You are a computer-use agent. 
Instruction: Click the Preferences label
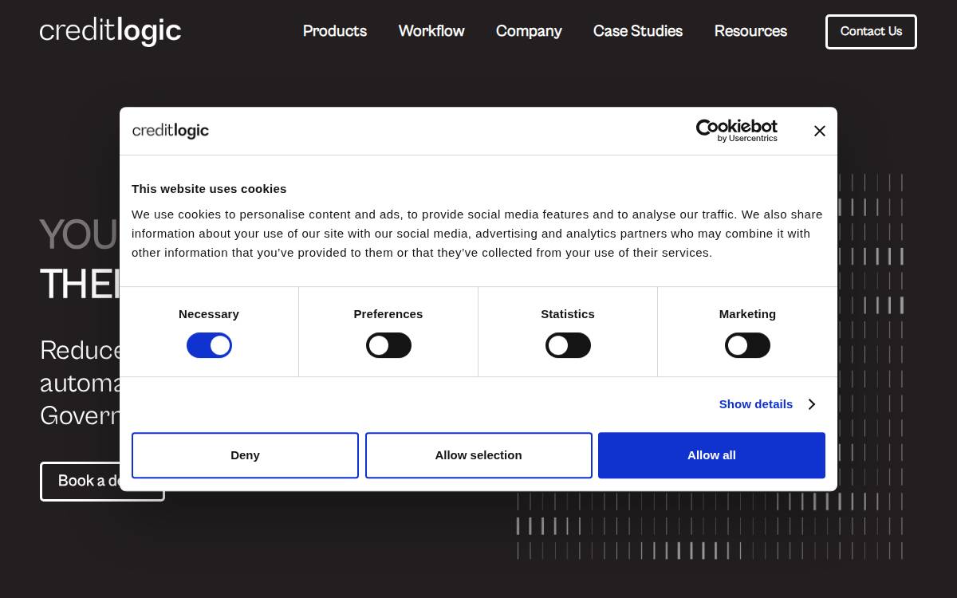tap(388, 314)
